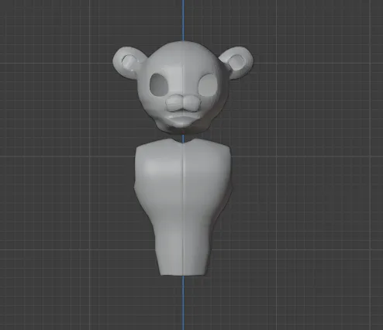Click the lower lip of the head
The image size is (383, 330).
pos(183,120)
